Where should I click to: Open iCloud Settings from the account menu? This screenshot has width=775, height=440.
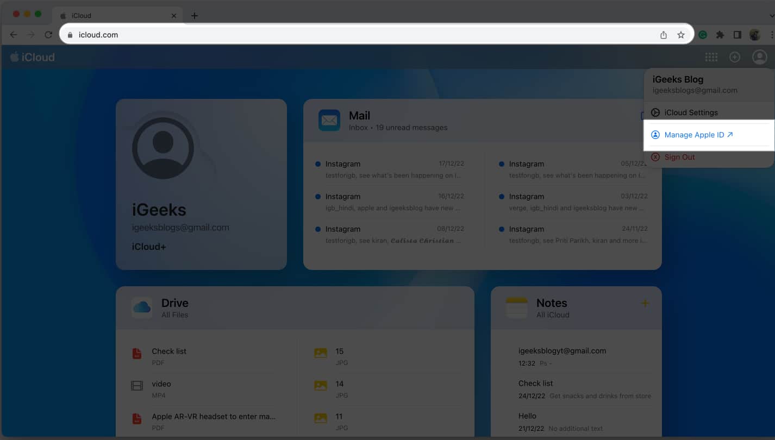[x=691, y=112]
